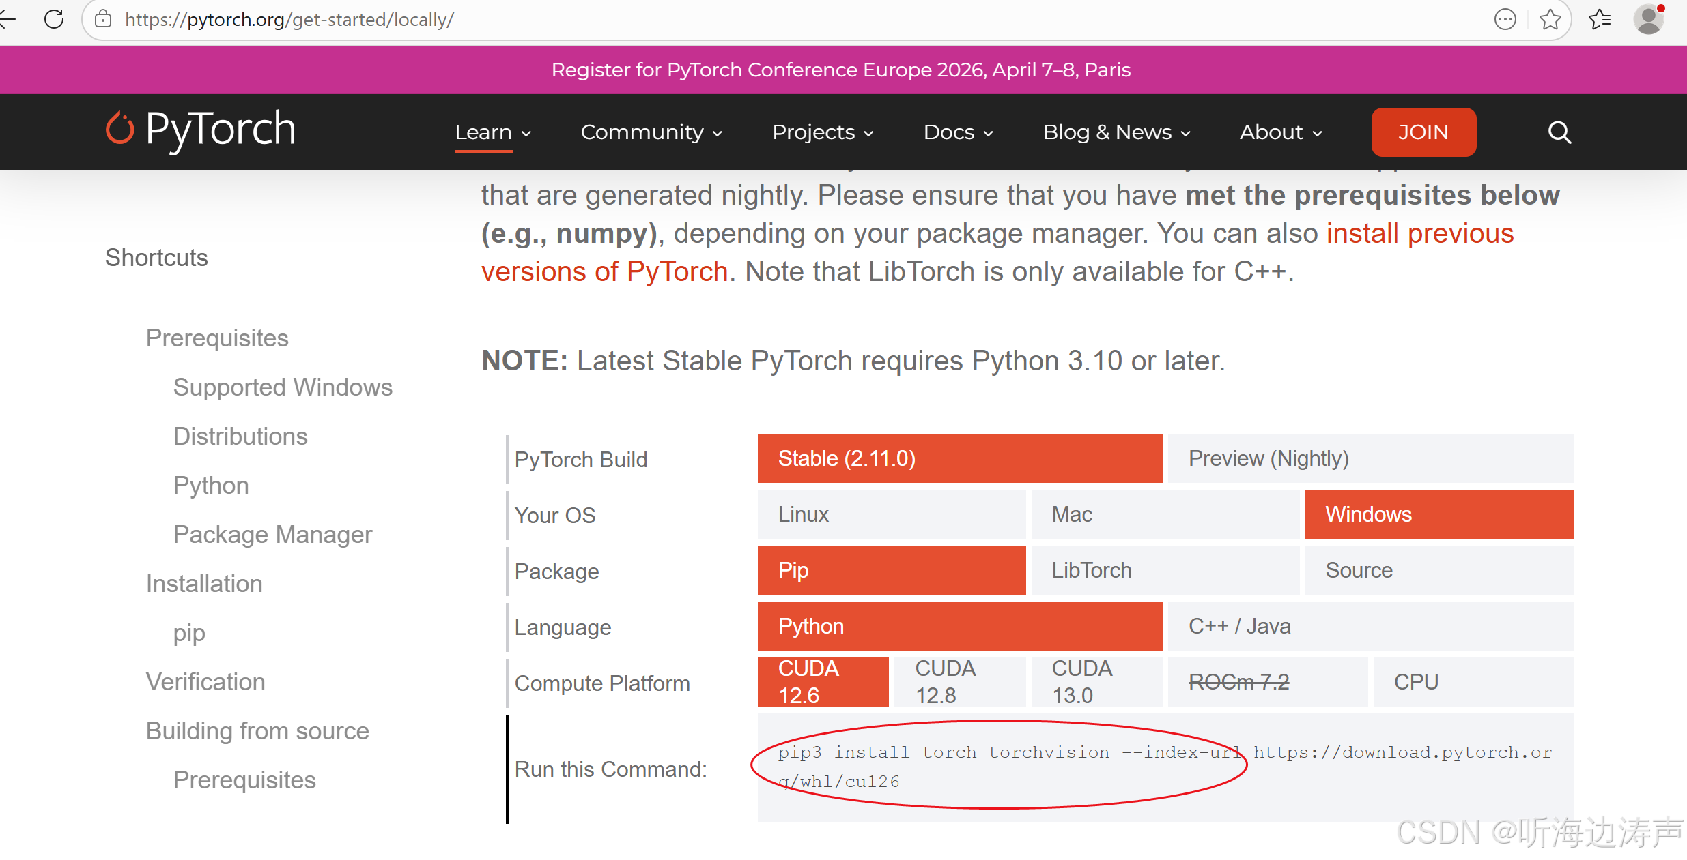Select the LibTorch package option

pyautogui.click(x=1165, y=570)
